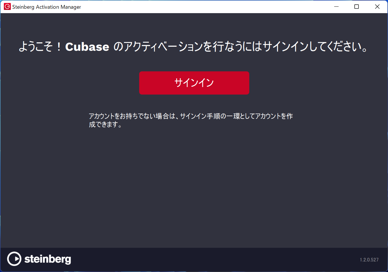Click the Steinberg app icon in the title bar
Viewport: 388px width, 272px height.
coord(7,6)
